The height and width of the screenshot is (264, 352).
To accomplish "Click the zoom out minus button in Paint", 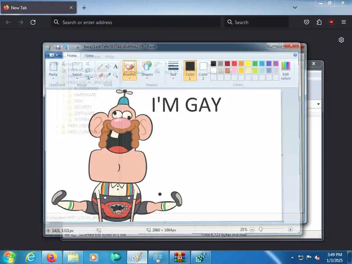I will (x=252, y=229).
